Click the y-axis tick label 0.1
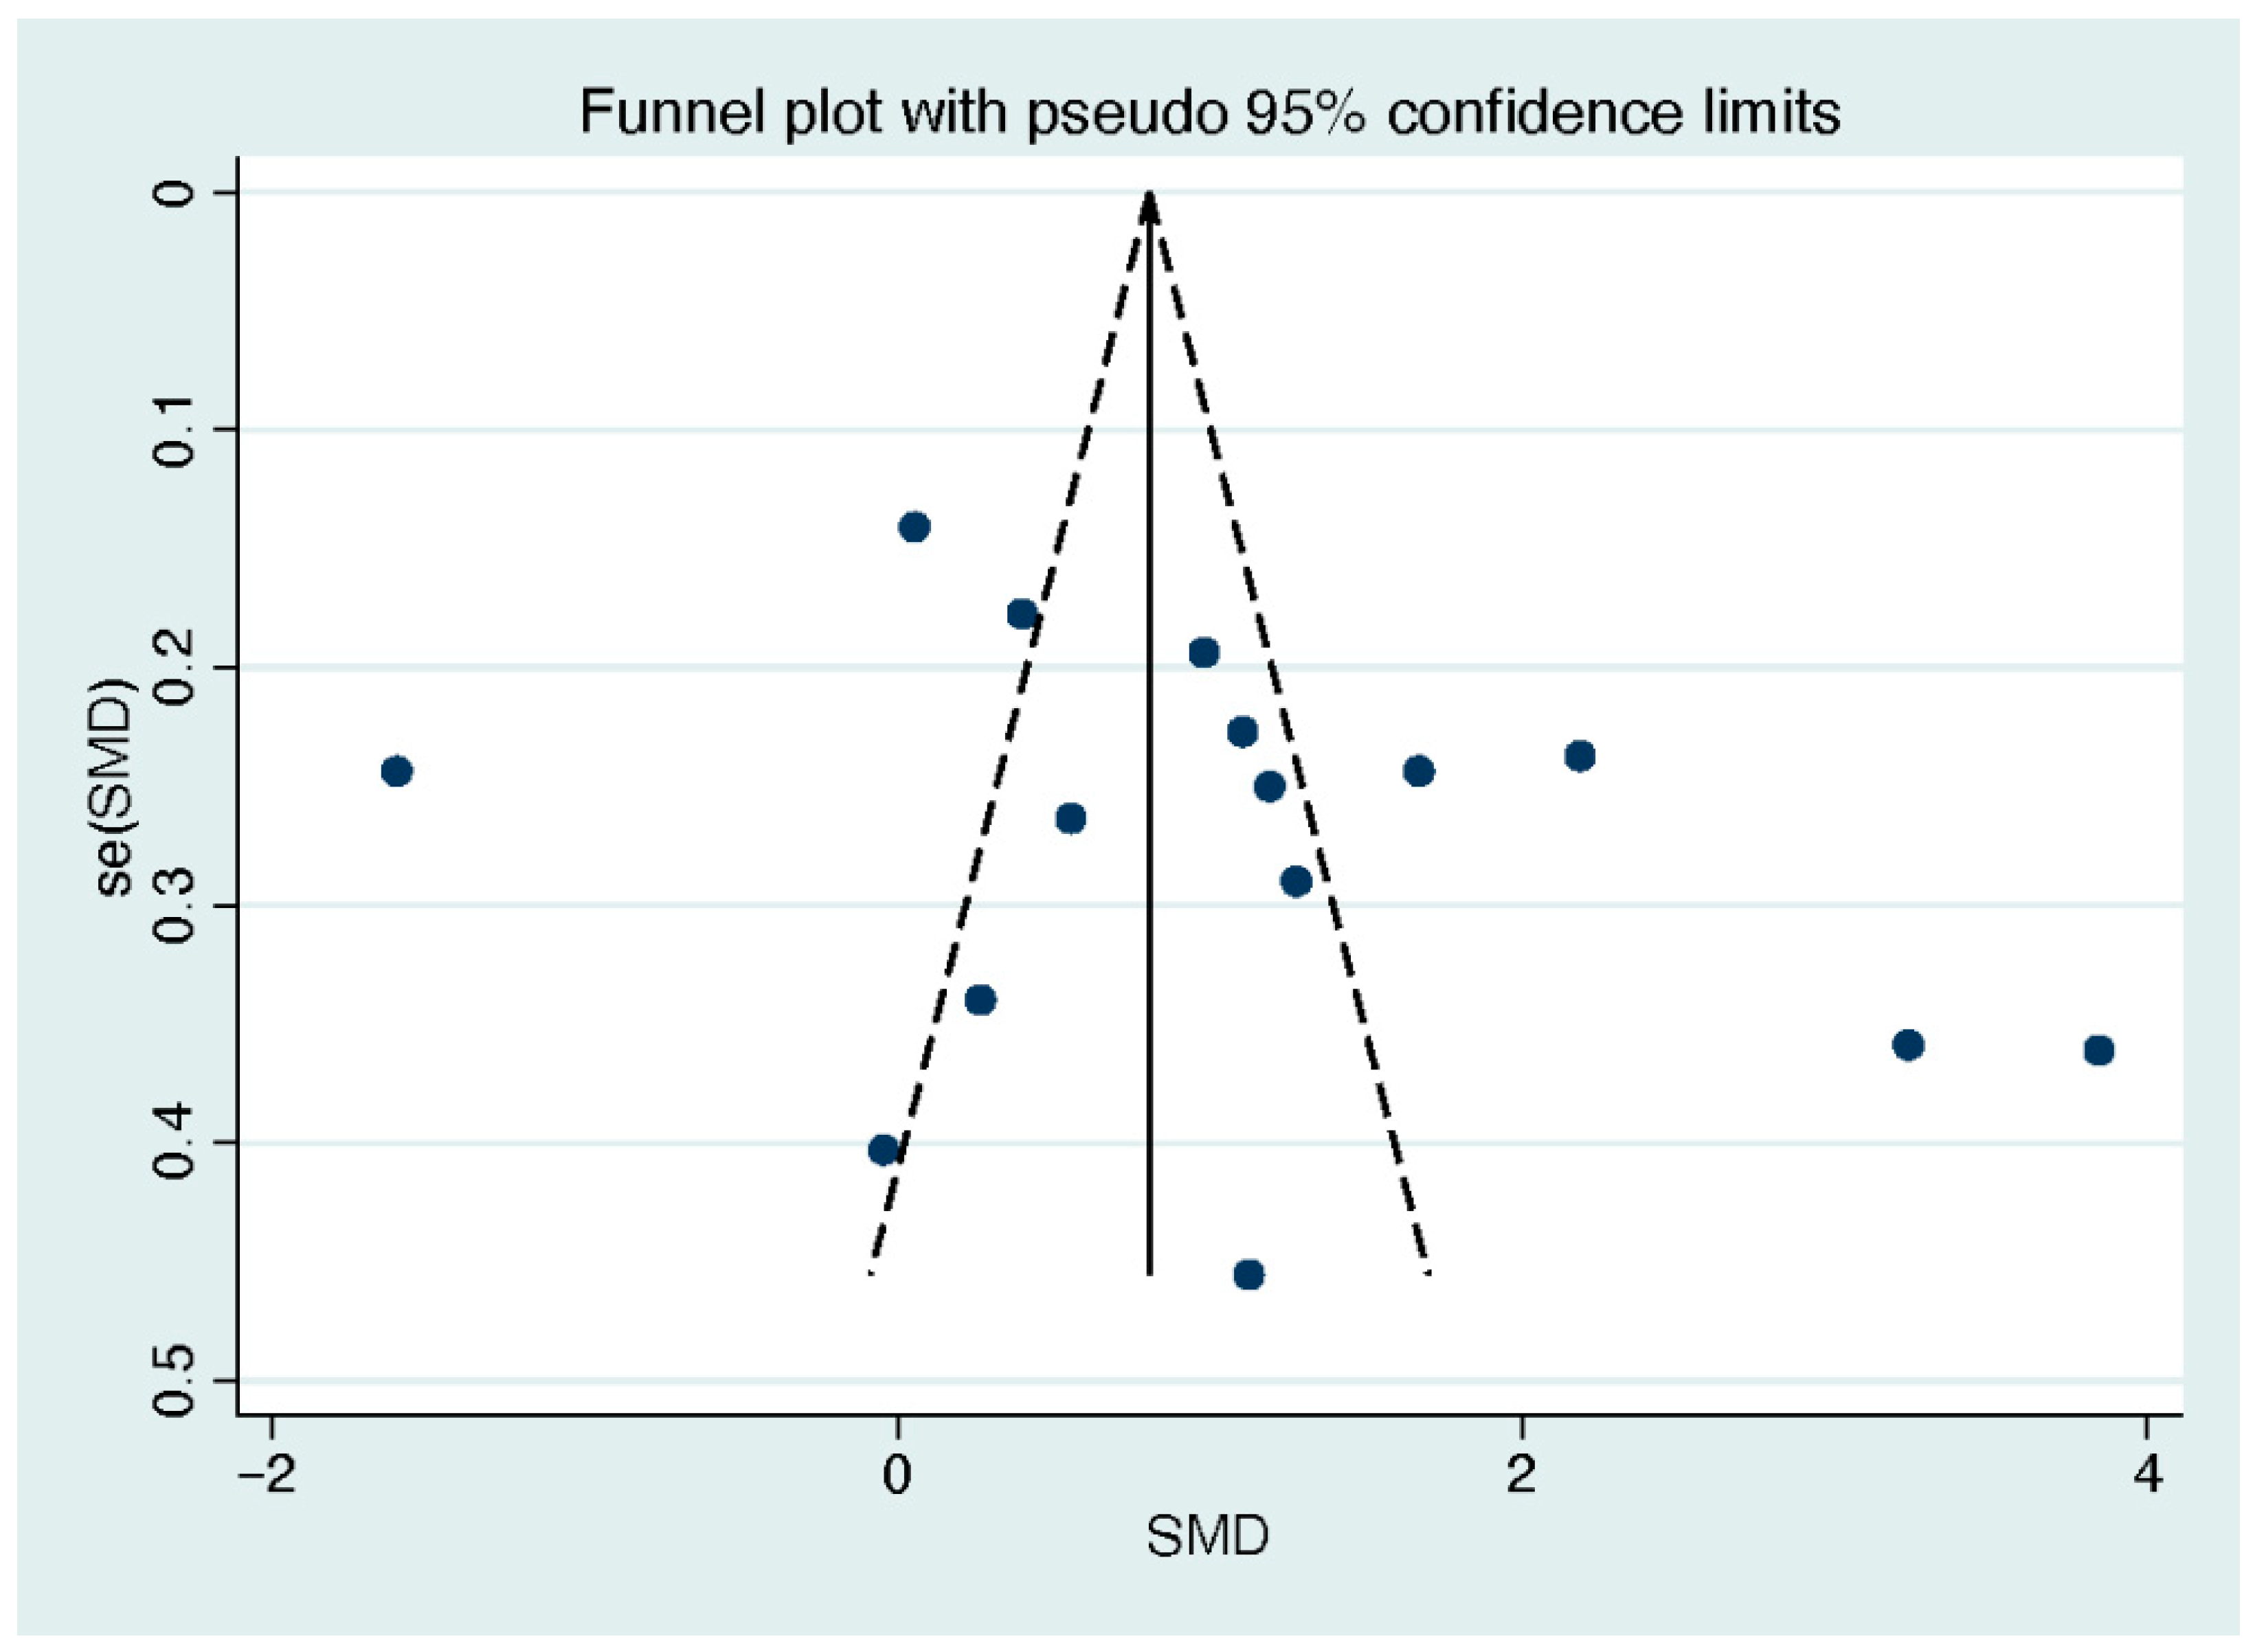 pyautogui.click(x=173, y=430)
